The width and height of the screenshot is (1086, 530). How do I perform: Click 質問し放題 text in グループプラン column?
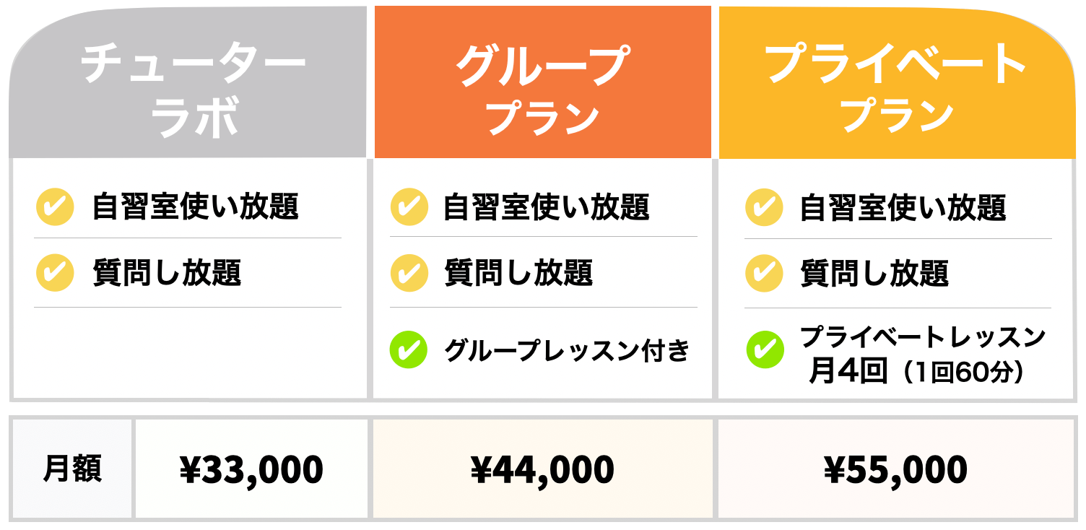coord(518,274)
